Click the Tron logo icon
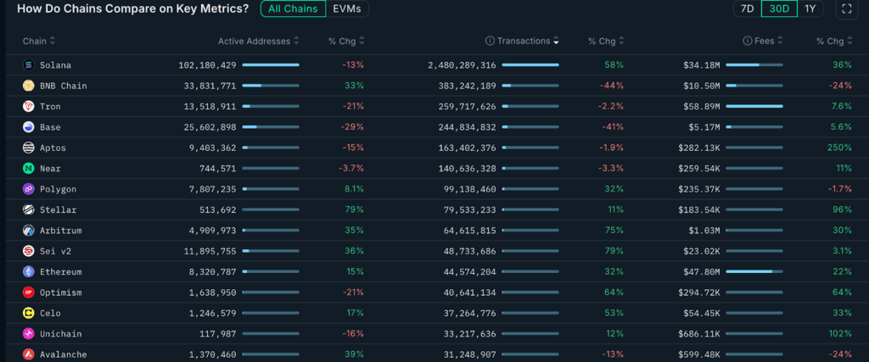869x362 pixels. (x=28, y=106)
